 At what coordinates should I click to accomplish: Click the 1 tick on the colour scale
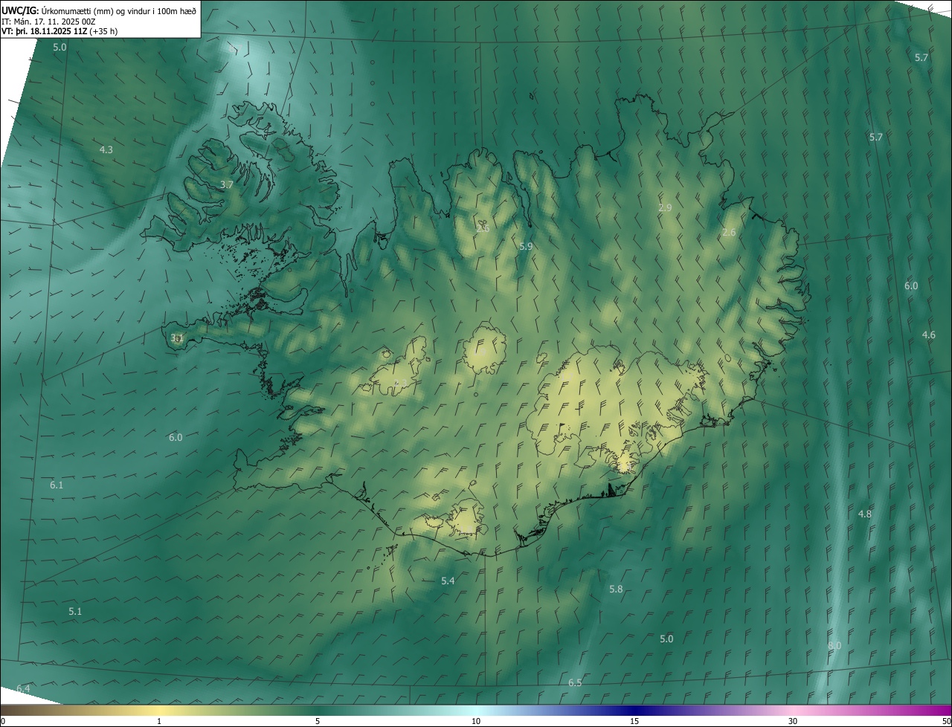(x=159, y=721)
